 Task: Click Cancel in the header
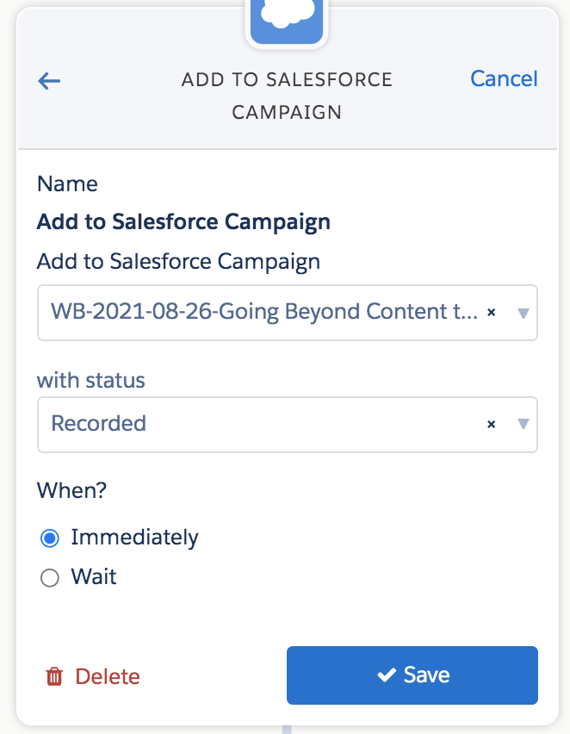pos(504,78)
